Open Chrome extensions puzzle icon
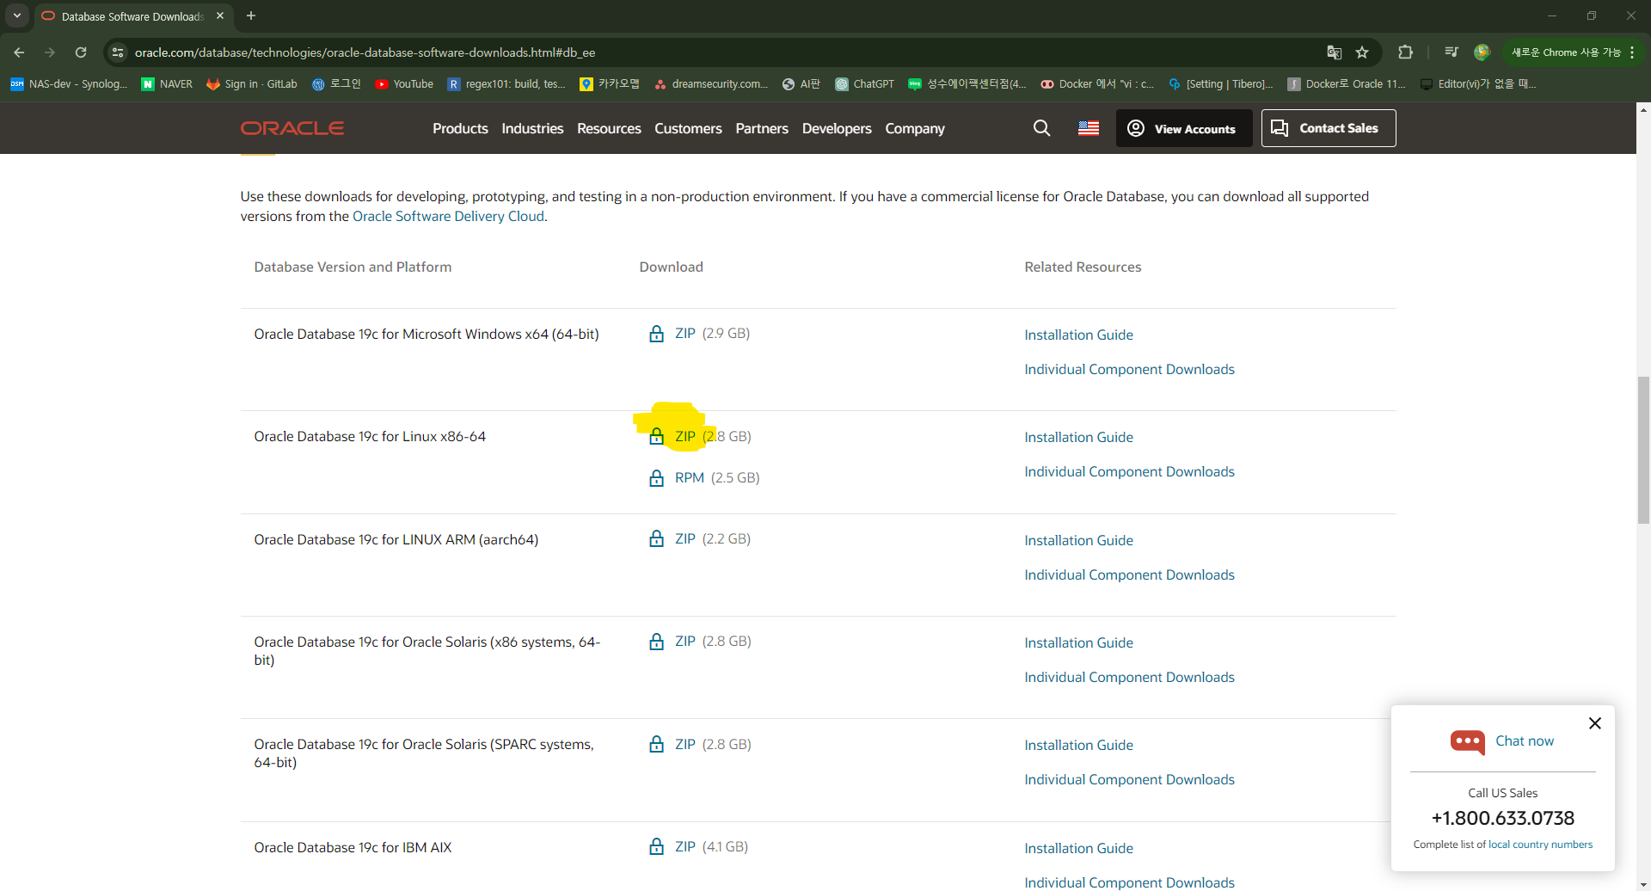 click(1405, 52)
